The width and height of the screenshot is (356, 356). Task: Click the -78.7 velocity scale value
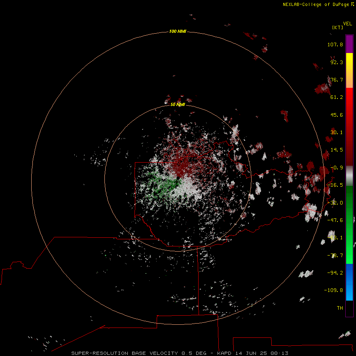(x=335, y=256)
